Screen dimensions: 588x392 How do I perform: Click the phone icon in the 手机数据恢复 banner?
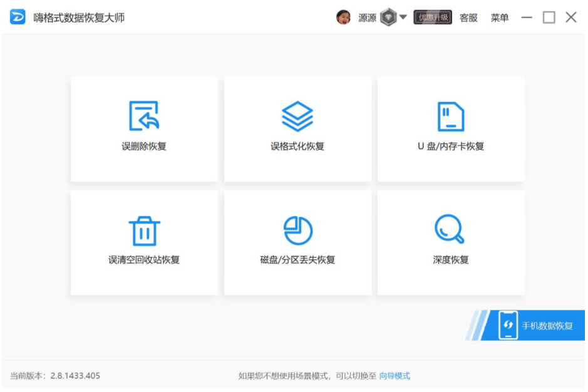508,326
